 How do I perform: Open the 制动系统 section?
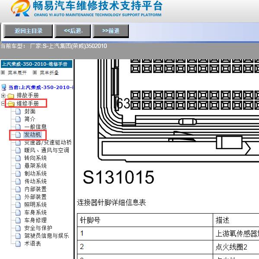click(35, 173)
